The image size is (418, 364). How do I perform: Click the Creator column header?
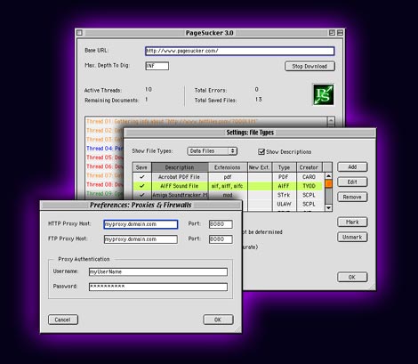tap(309, 167)
